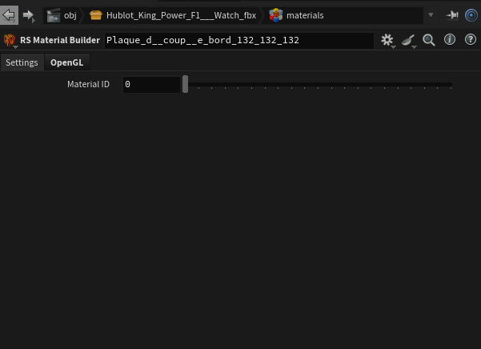Click the brush display options icon

point(408,40)
